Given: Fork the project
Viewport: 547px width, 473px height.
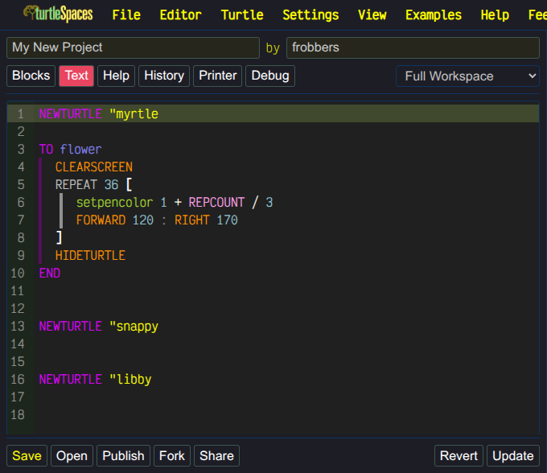Looking at the screenshot, I should (172, 455).
